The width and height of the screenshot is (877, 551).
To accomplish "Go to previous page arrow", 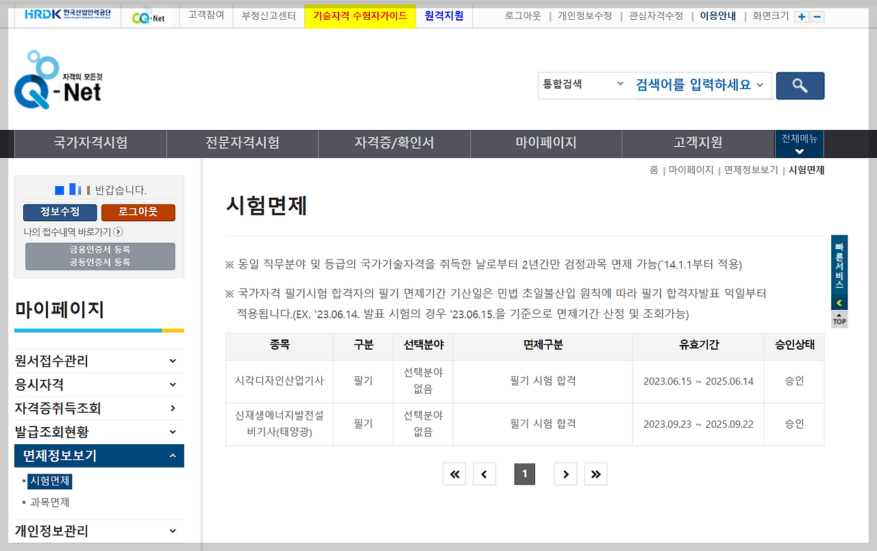I will pos(484,474).
